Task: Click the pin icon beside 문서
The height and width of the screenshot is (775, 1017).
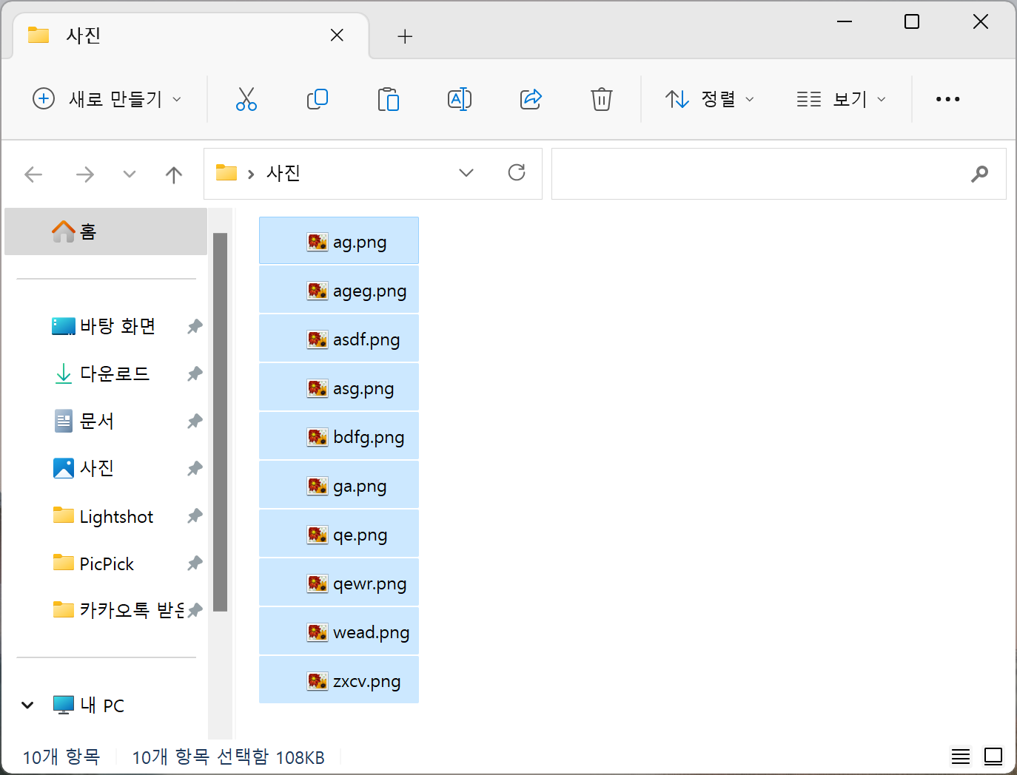Action: (195, 421)
